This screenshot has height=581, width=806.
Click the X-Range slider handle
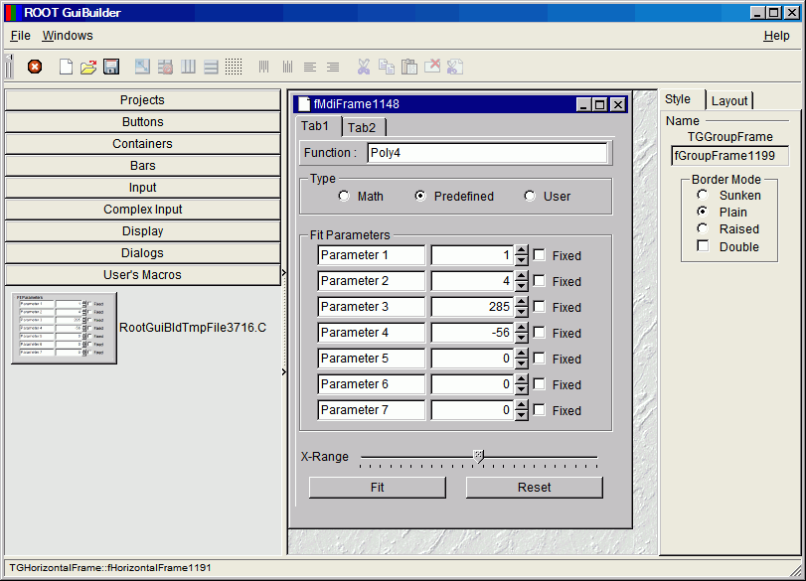click(478, 456)
